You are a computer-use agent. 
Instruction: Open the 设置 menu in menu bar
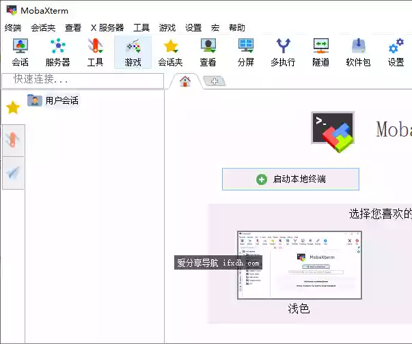point(193,27)
